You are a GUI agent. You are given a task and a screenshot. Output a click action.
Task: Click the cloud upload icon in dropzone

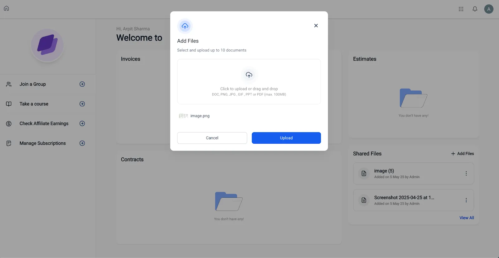tap(249, 75)
